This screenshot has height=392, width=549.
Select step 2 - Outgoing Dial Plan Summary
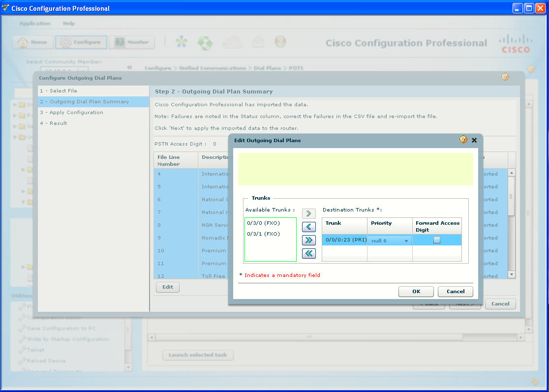tap(93, 101)
